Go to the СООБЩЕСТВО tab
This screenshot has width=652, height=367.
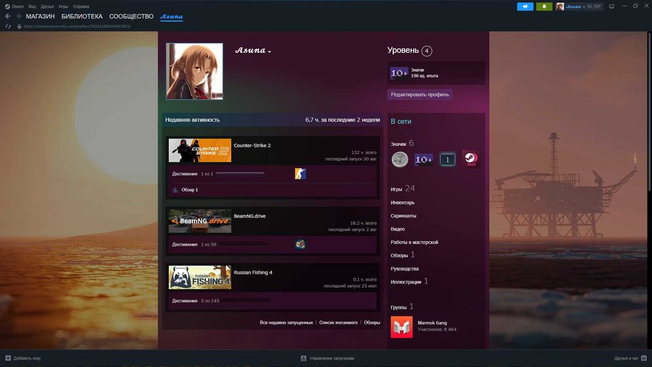[x=132, y=16]
